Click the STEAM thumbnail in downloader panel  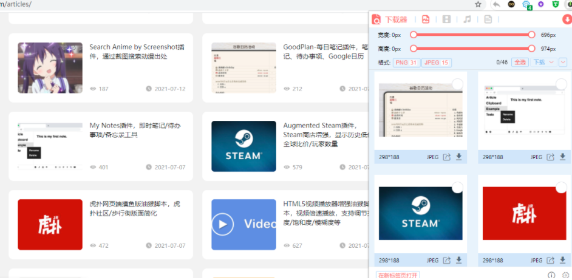click(x=420, y=213)
